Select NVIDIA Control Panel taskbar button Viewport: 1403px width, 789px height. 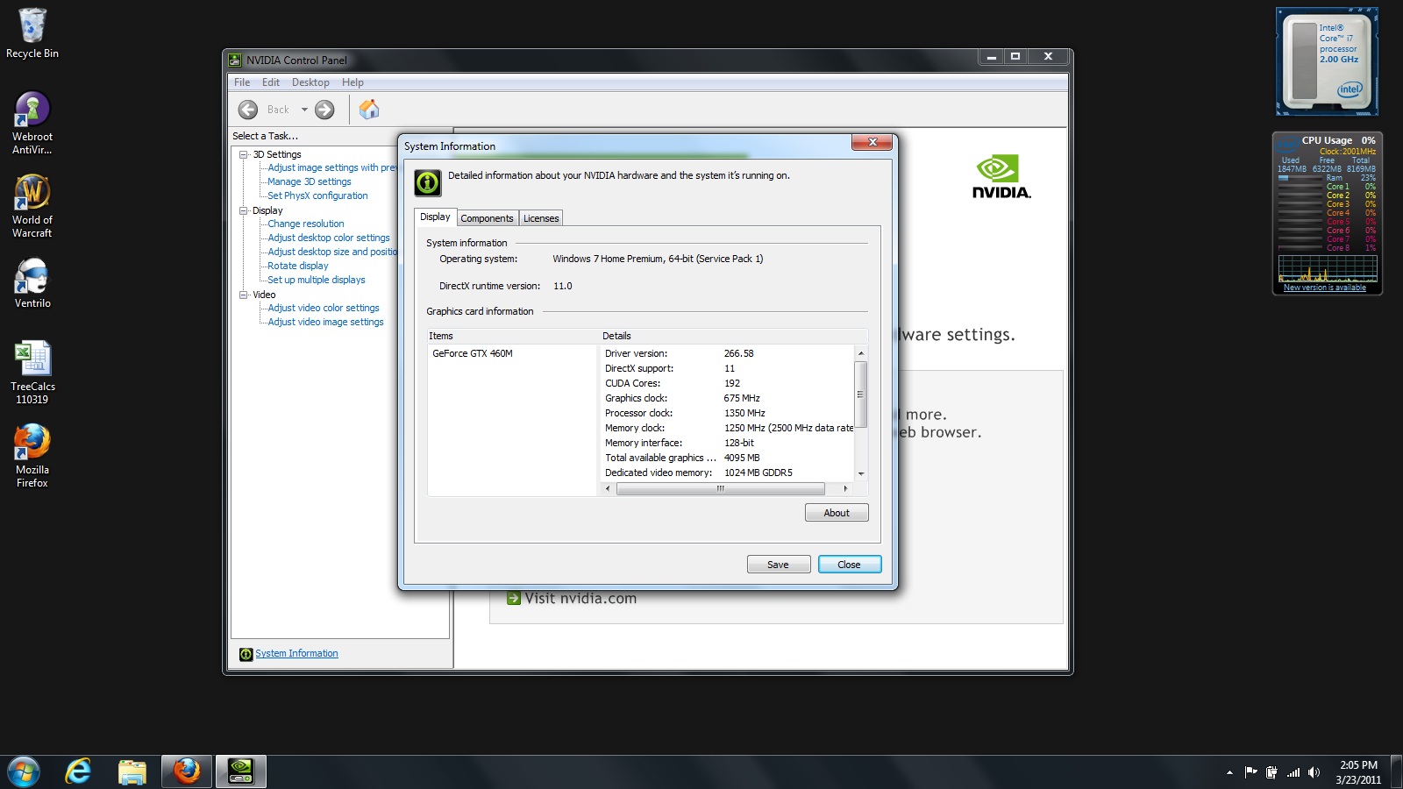[240, 771]
